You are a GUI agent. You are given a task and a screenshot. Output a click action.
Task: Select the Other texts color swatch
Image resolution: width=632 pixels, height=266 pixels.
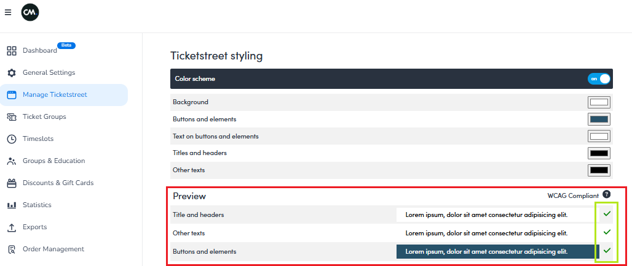tap(599, 170)
